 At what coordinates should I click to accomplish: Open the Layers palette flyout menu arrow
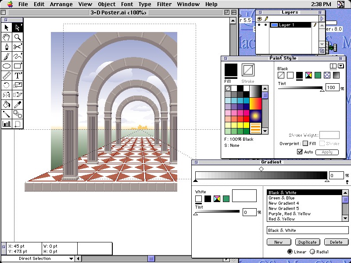point(322,19)
